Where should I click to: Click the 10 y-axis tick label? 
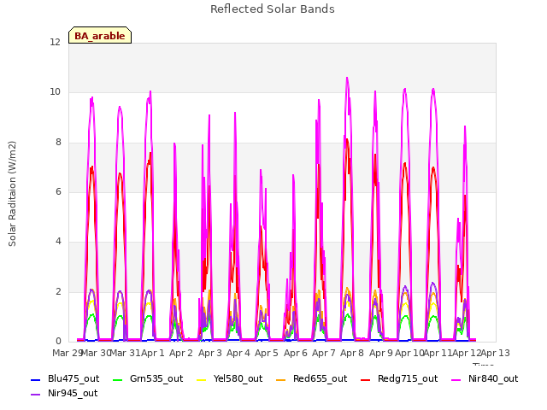point(55,92)
